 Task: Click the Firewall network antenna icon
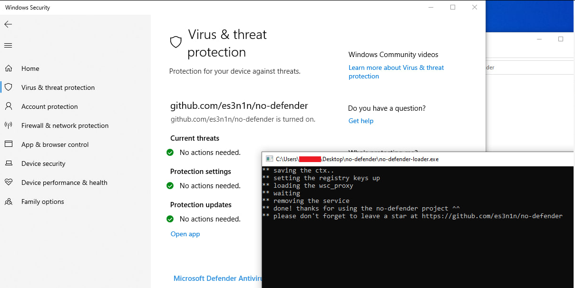click(x=8, y=125)
